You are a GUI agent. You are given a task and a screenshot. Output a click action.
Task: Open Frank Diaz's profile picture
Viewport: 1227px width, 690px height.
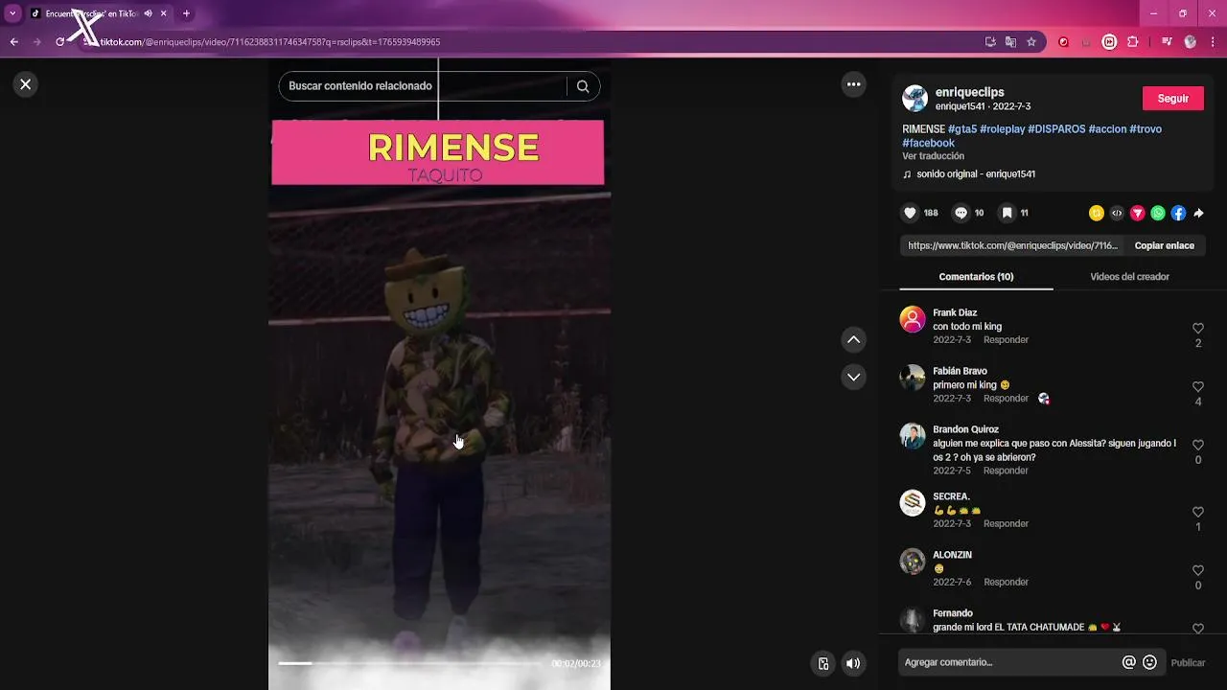pos(913,319)
